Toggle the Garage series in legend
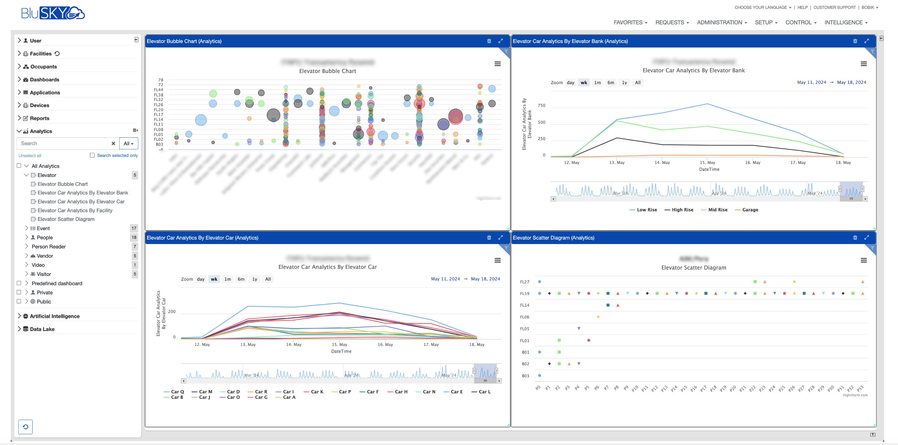 tap(746, 210)
